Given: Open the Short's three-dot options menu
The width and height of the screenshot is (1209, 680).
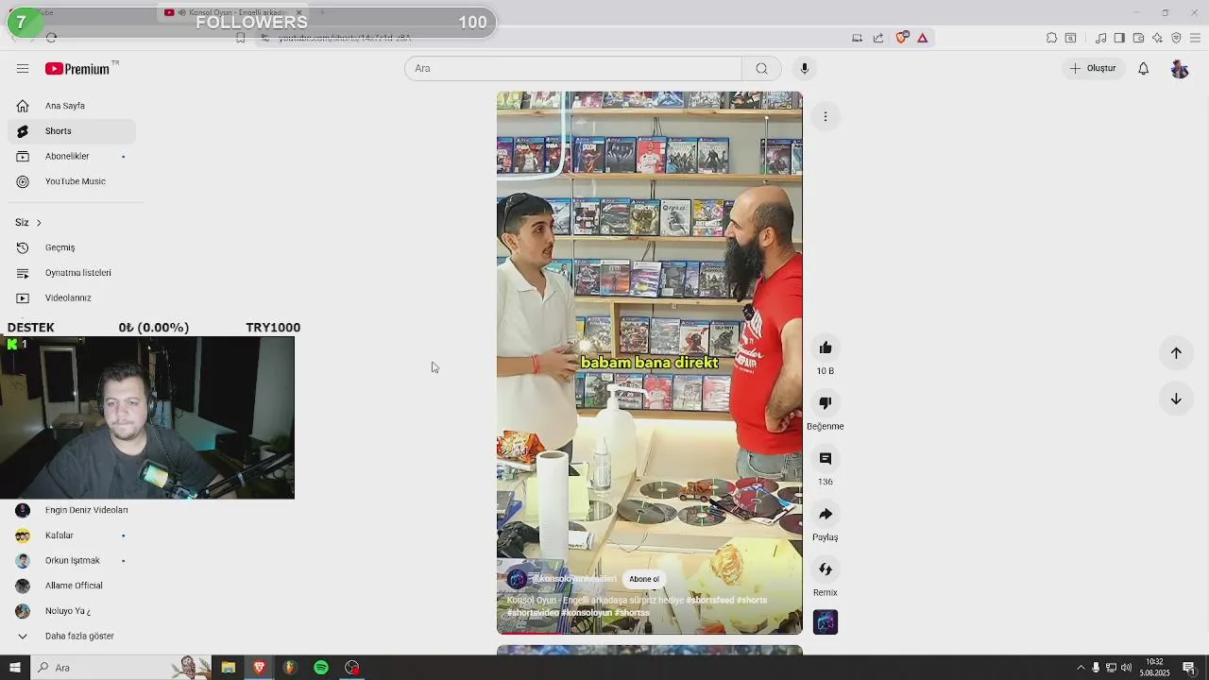Looking at the screenshot, I should click(x=826, y=116).
